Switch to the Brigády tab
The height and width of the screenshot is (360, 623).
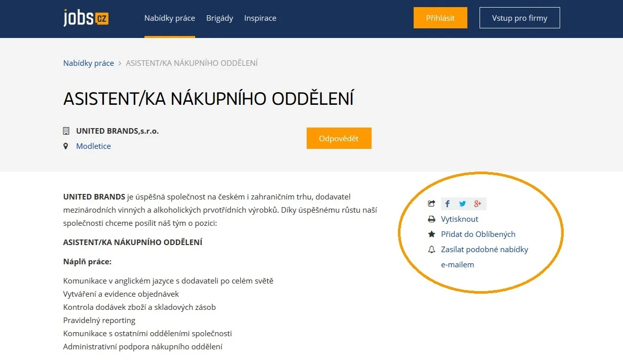219,18
